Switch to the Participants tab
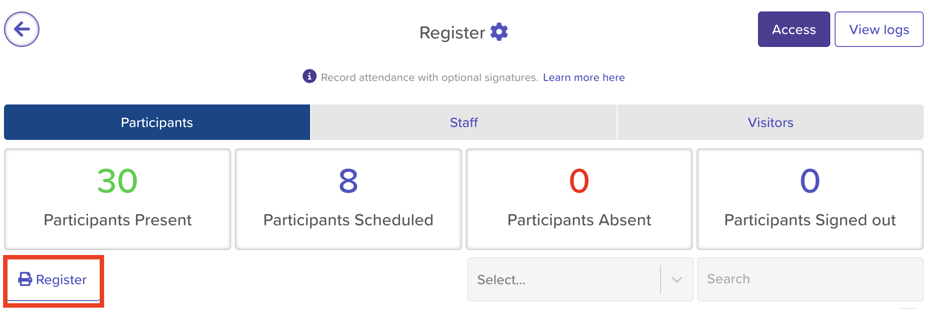 tap(157, 122)
